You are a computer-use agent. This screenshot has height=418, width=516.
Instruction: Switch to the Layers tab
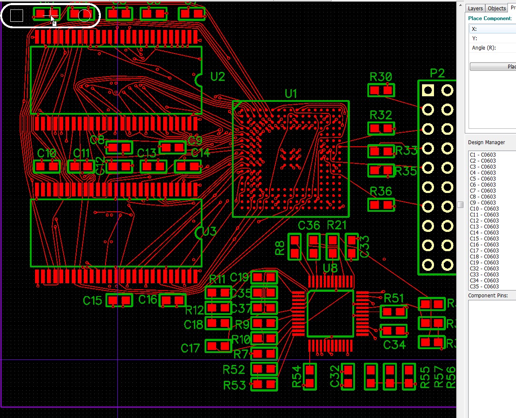pyautogui.click(x=475, y=8)
